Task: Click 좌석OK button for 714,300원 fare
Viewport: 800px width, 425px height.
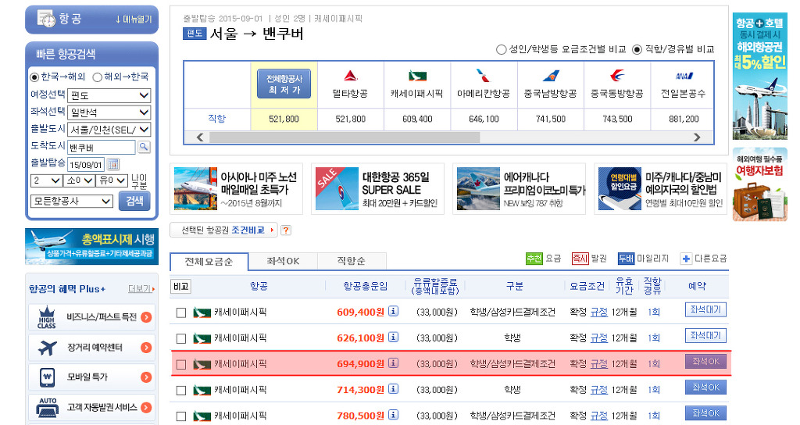Action: point(705,387)
